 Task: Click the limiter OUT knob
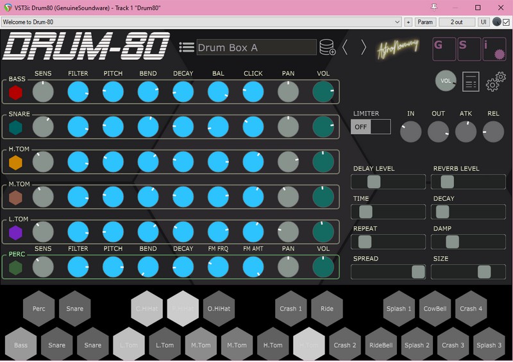(438, 132)
